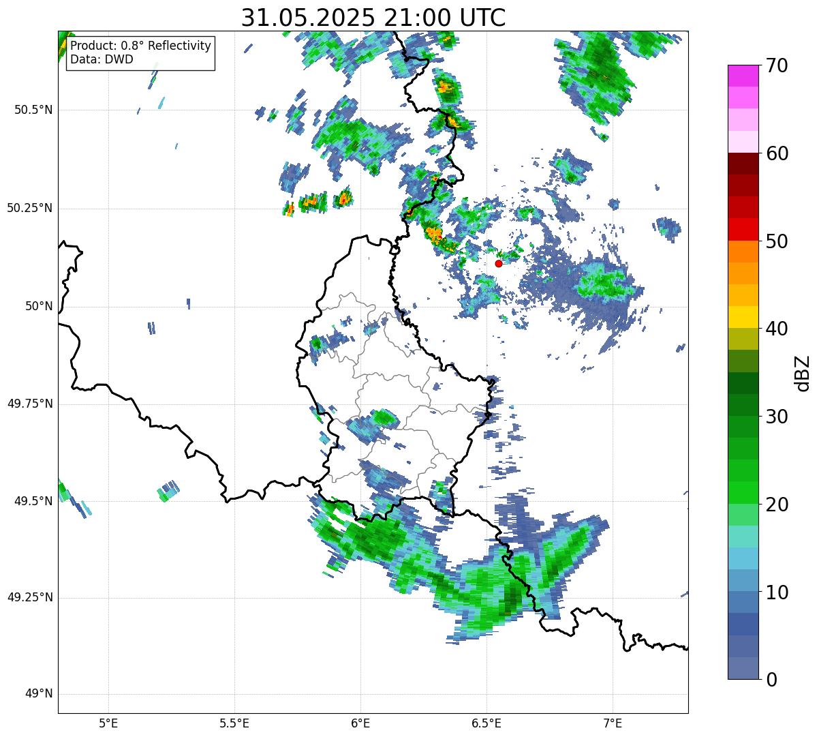Click the 'Data: DWD' text
Screen dimensions: 819x737
[102, 59]
